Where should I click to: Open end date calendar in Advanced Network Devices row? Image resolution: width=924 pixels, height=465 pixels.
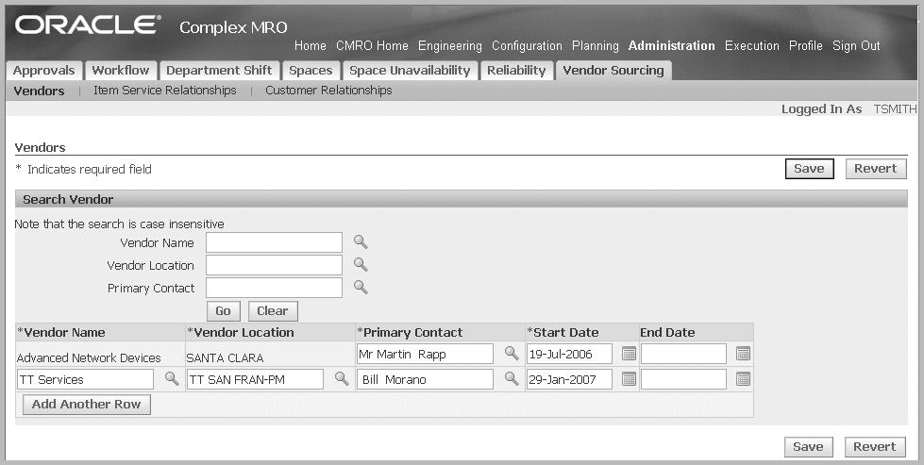743,354
